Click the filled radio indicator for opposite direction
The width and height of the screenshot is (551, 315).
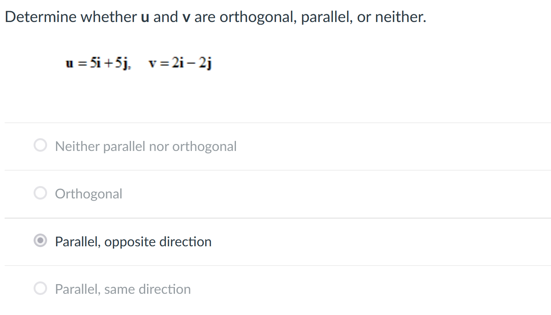tap(40, 241)
